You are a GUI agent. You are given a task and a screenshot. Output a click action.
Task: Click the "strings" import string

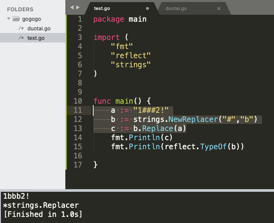pos(131,65)
